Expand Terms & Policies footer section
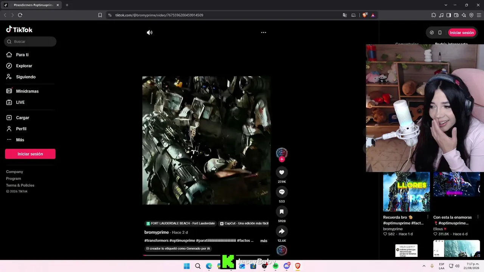This screenshot has height=272, width=484. pyautogui.click(x=20, y=185)
